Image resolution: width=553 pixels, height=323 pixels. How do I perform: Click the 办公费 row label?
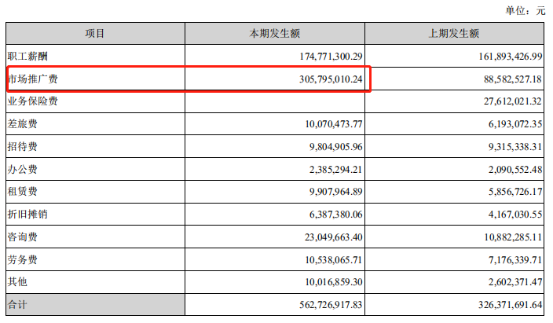[23, 169]
